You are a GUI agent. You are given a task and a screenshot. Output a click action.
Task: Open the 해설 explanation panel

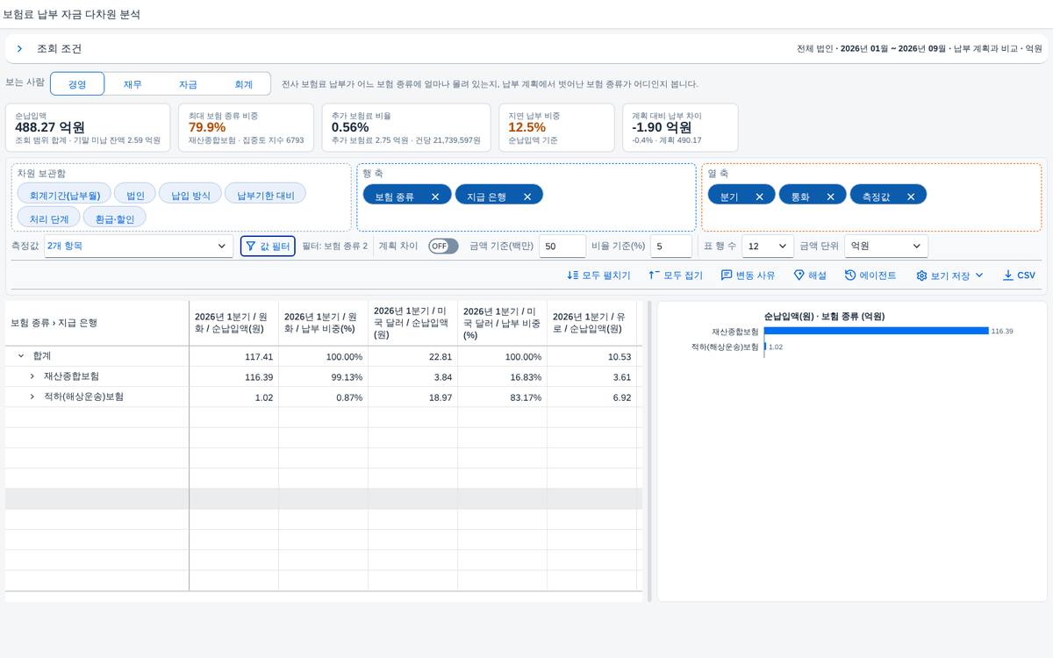[810, 275]
